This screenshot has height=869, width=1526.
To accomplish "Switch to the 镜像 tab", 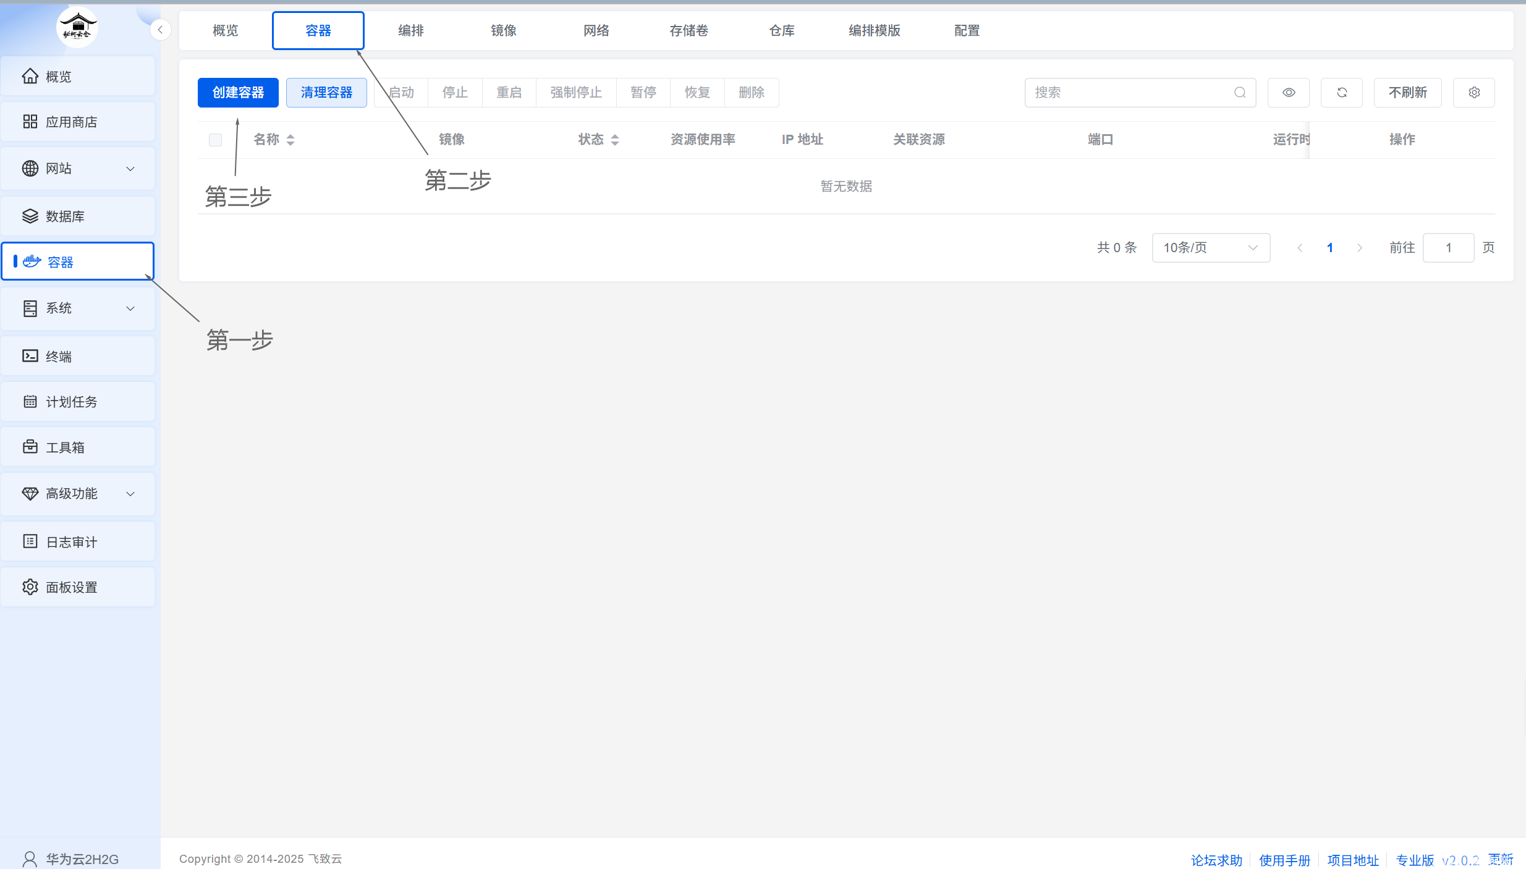I will click(x=504, y=30).
